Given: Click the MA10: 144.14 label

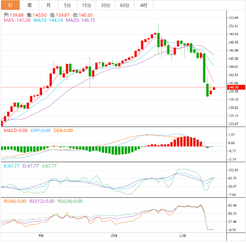Looking at the screenshot, I should [x=48, y=20].
